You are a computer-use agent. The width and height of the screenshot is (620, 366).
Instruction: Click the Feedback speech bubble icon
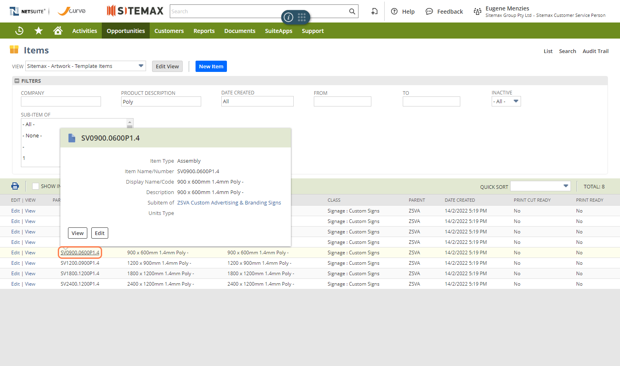pos(429,12)
